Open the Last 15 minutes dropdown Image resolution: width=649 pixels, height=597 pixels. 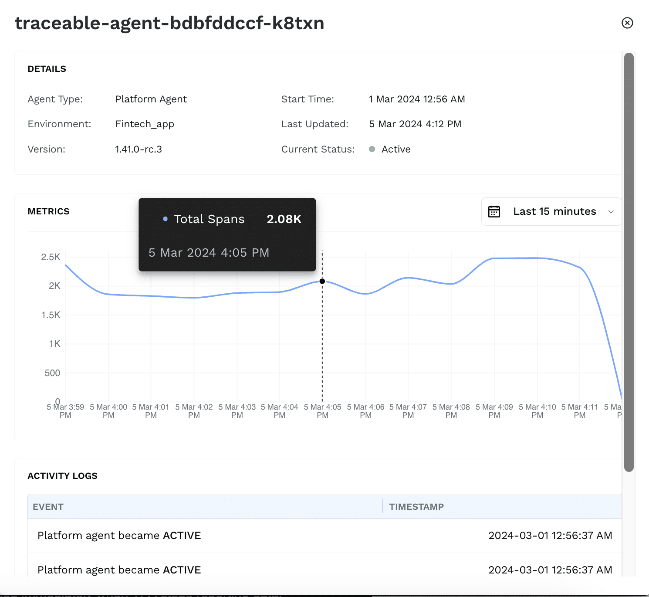click(554, 211)
